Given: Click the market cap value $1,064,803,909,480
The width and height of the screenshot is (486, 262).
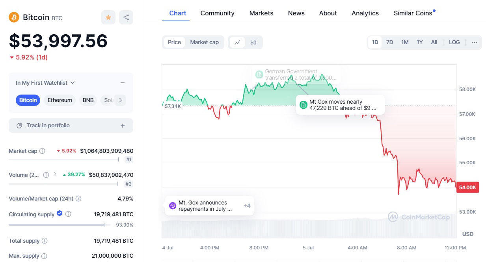Looking at the screenshot, I should coord(106,151).
